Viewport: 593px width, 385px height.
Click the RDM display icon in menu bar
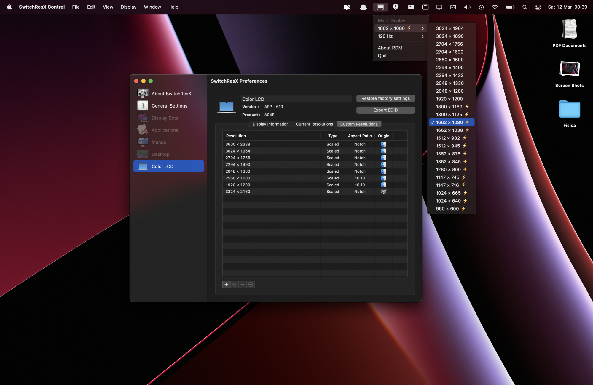tap(380, 7)
